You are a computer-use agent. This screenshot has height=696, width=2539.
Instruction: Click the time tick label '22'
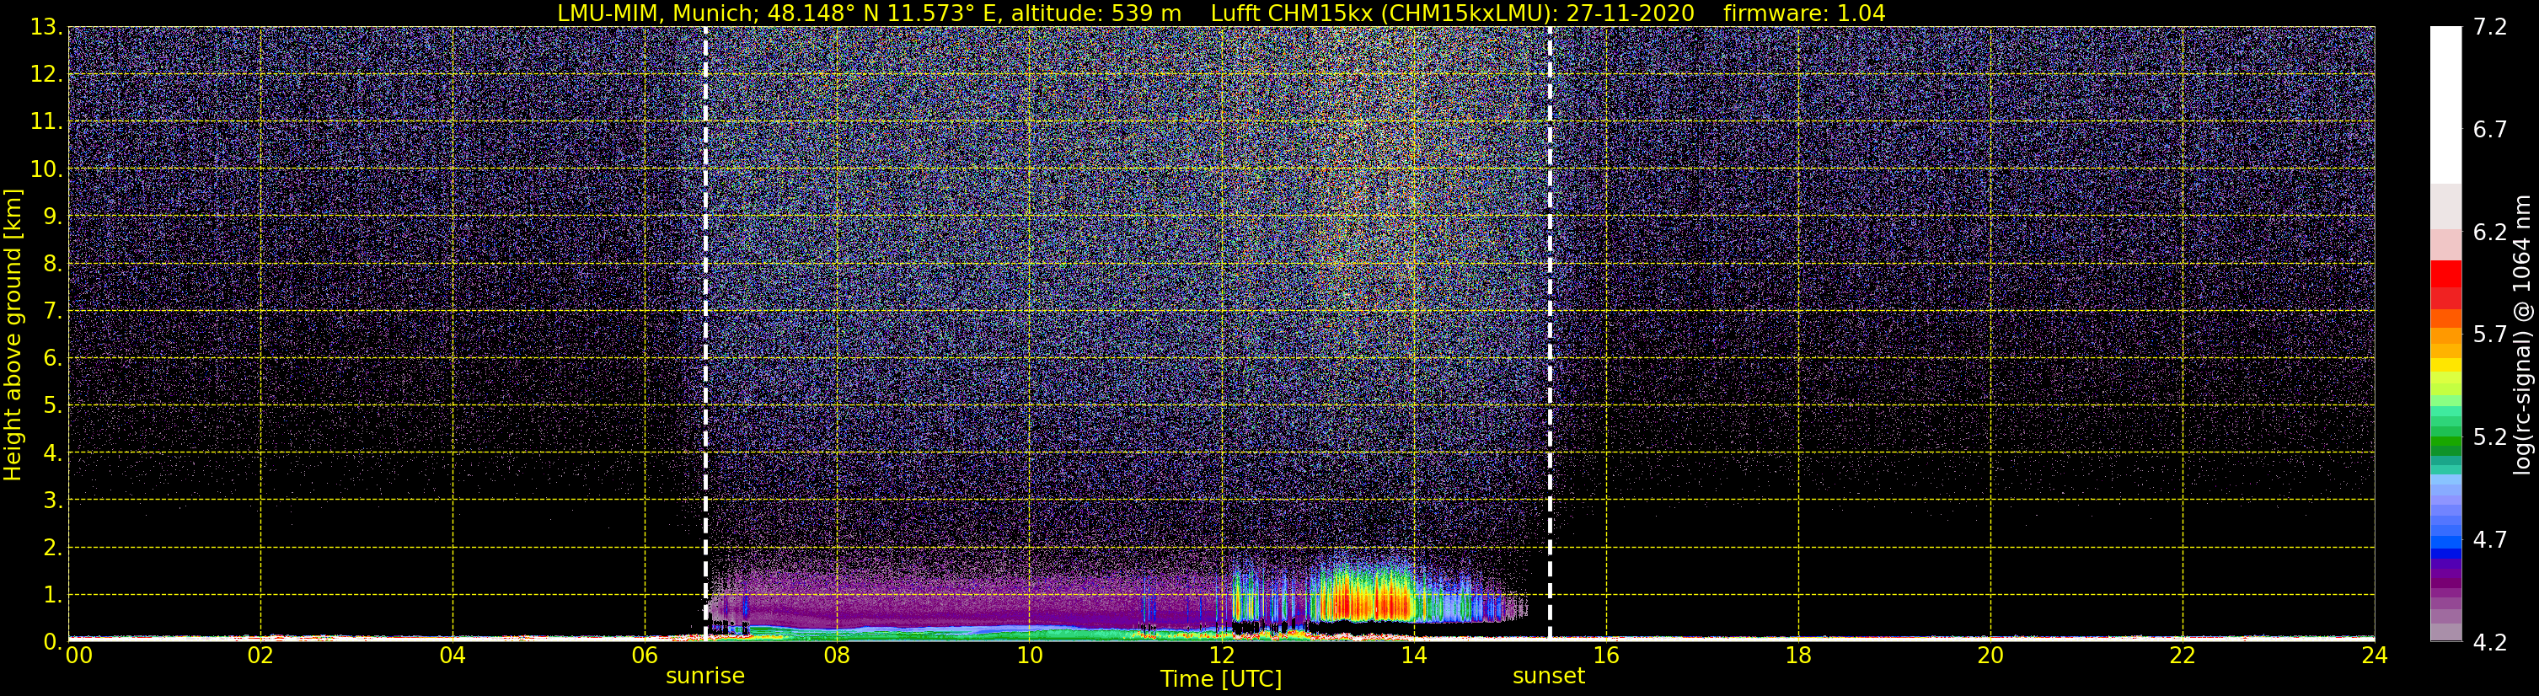pos(2183,656)
